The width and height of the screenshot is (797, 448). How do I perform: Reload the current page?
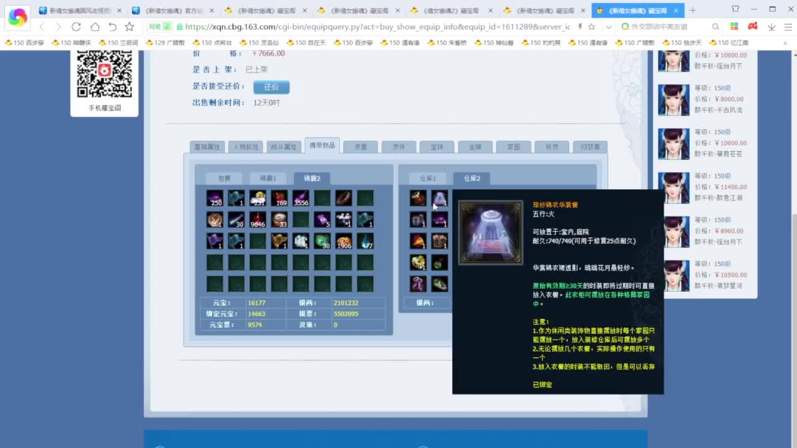(x=76, y=27)
